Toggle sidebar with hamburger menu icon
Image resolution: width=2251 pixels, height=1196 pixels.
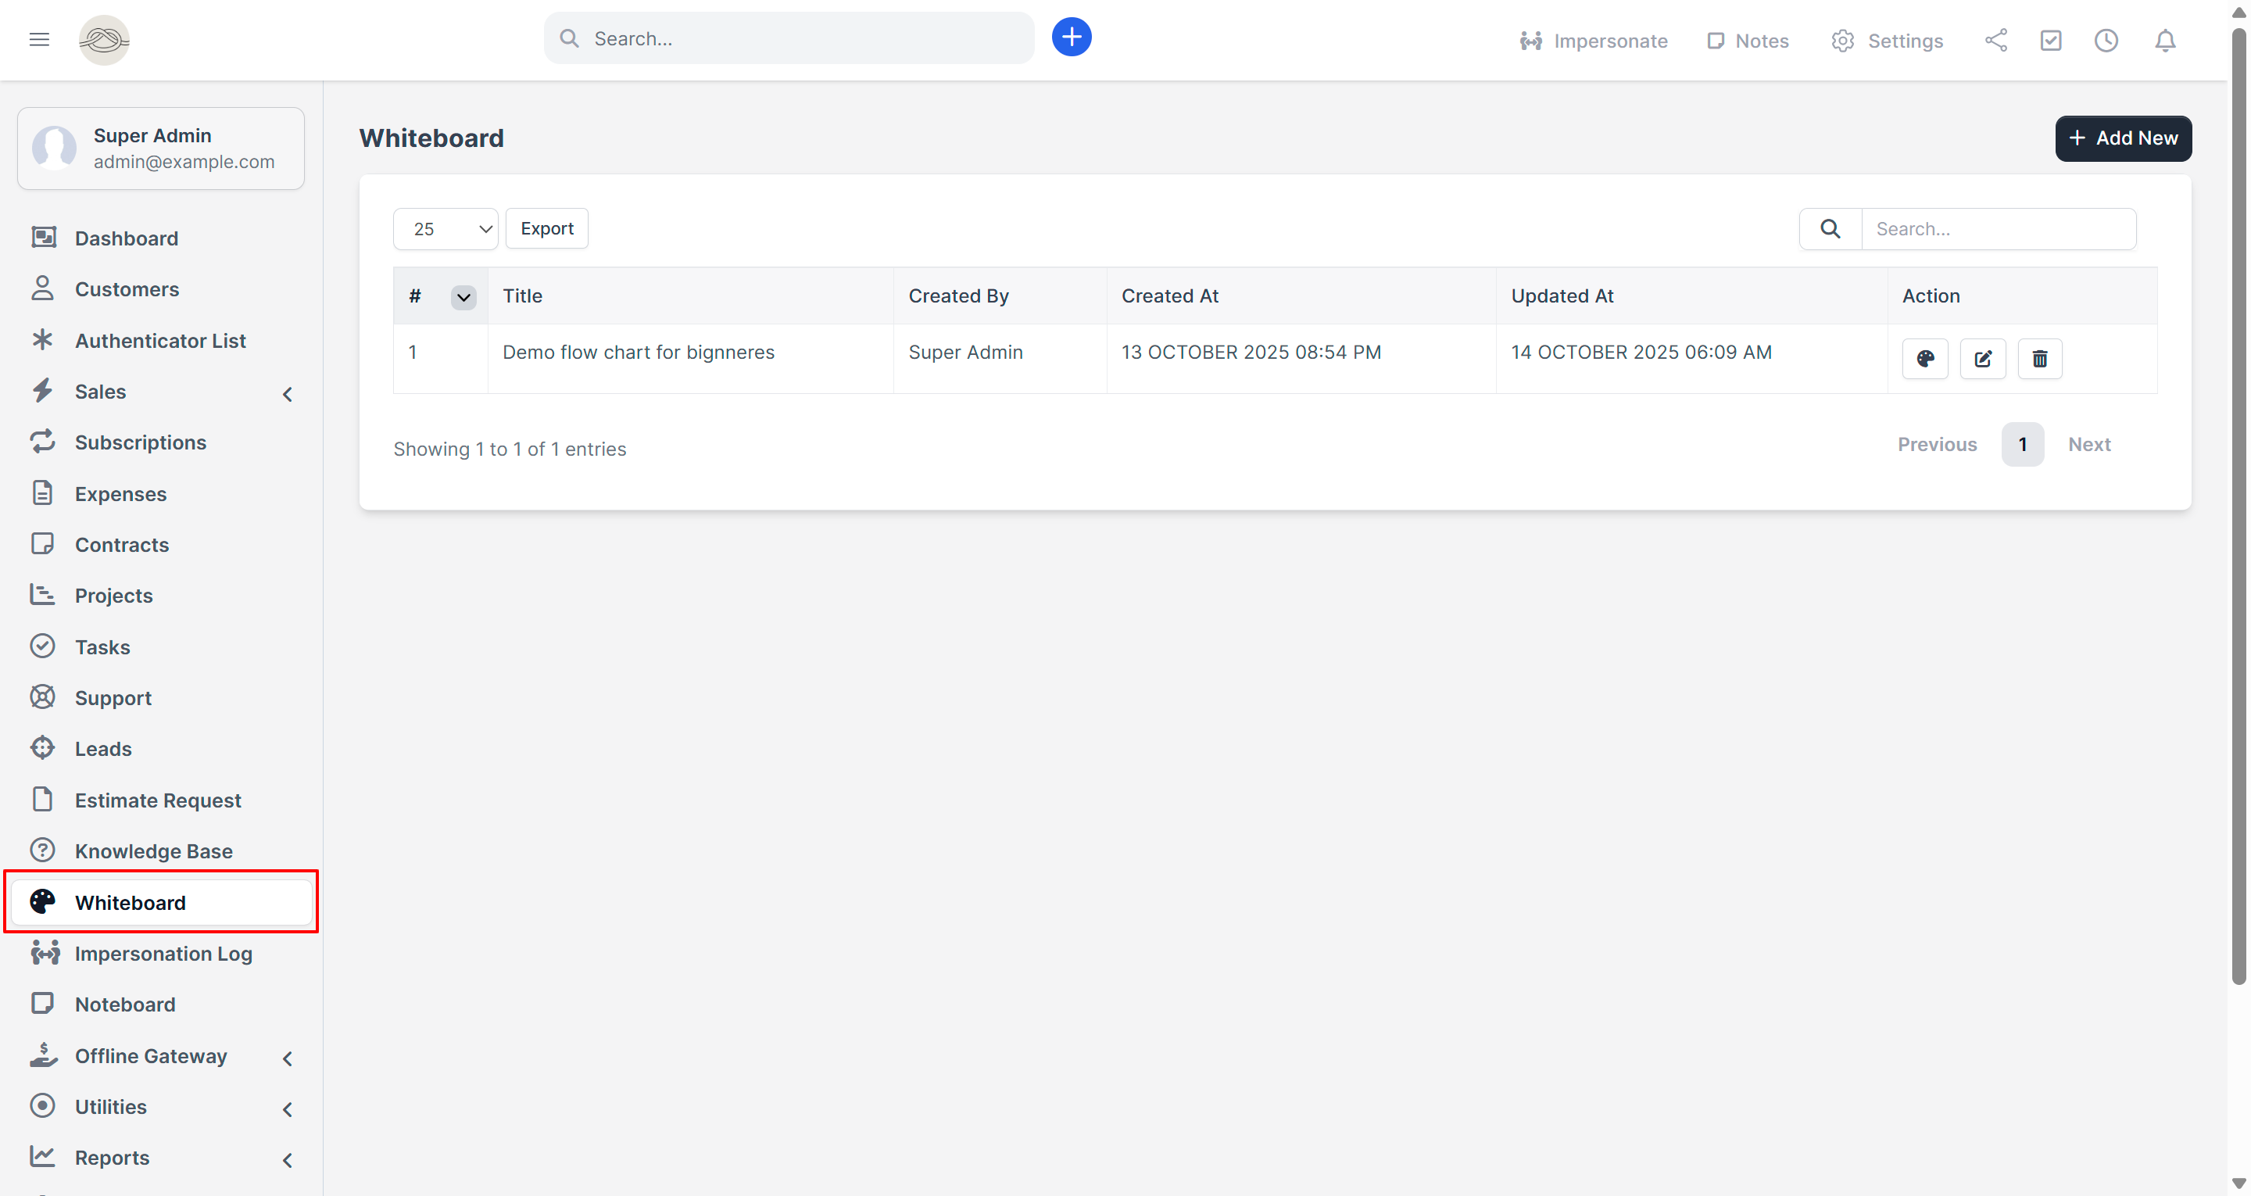click(x=39, y=39)
